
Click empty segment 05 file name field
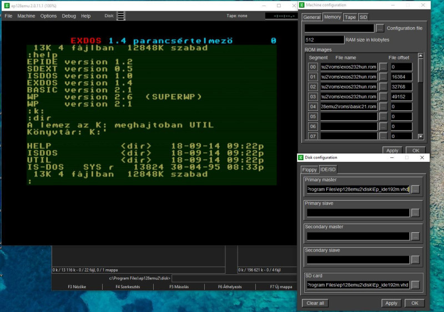[x=349, y=116]
